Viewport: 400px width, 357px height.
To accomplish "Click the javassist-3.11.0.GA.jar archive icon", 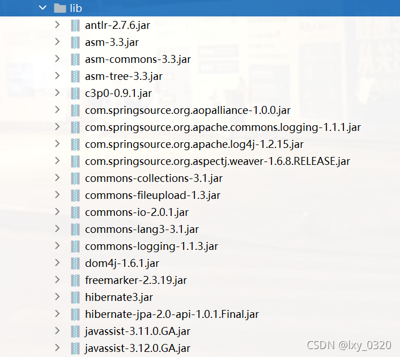I will pyautogui.click(x=75, y=331).
